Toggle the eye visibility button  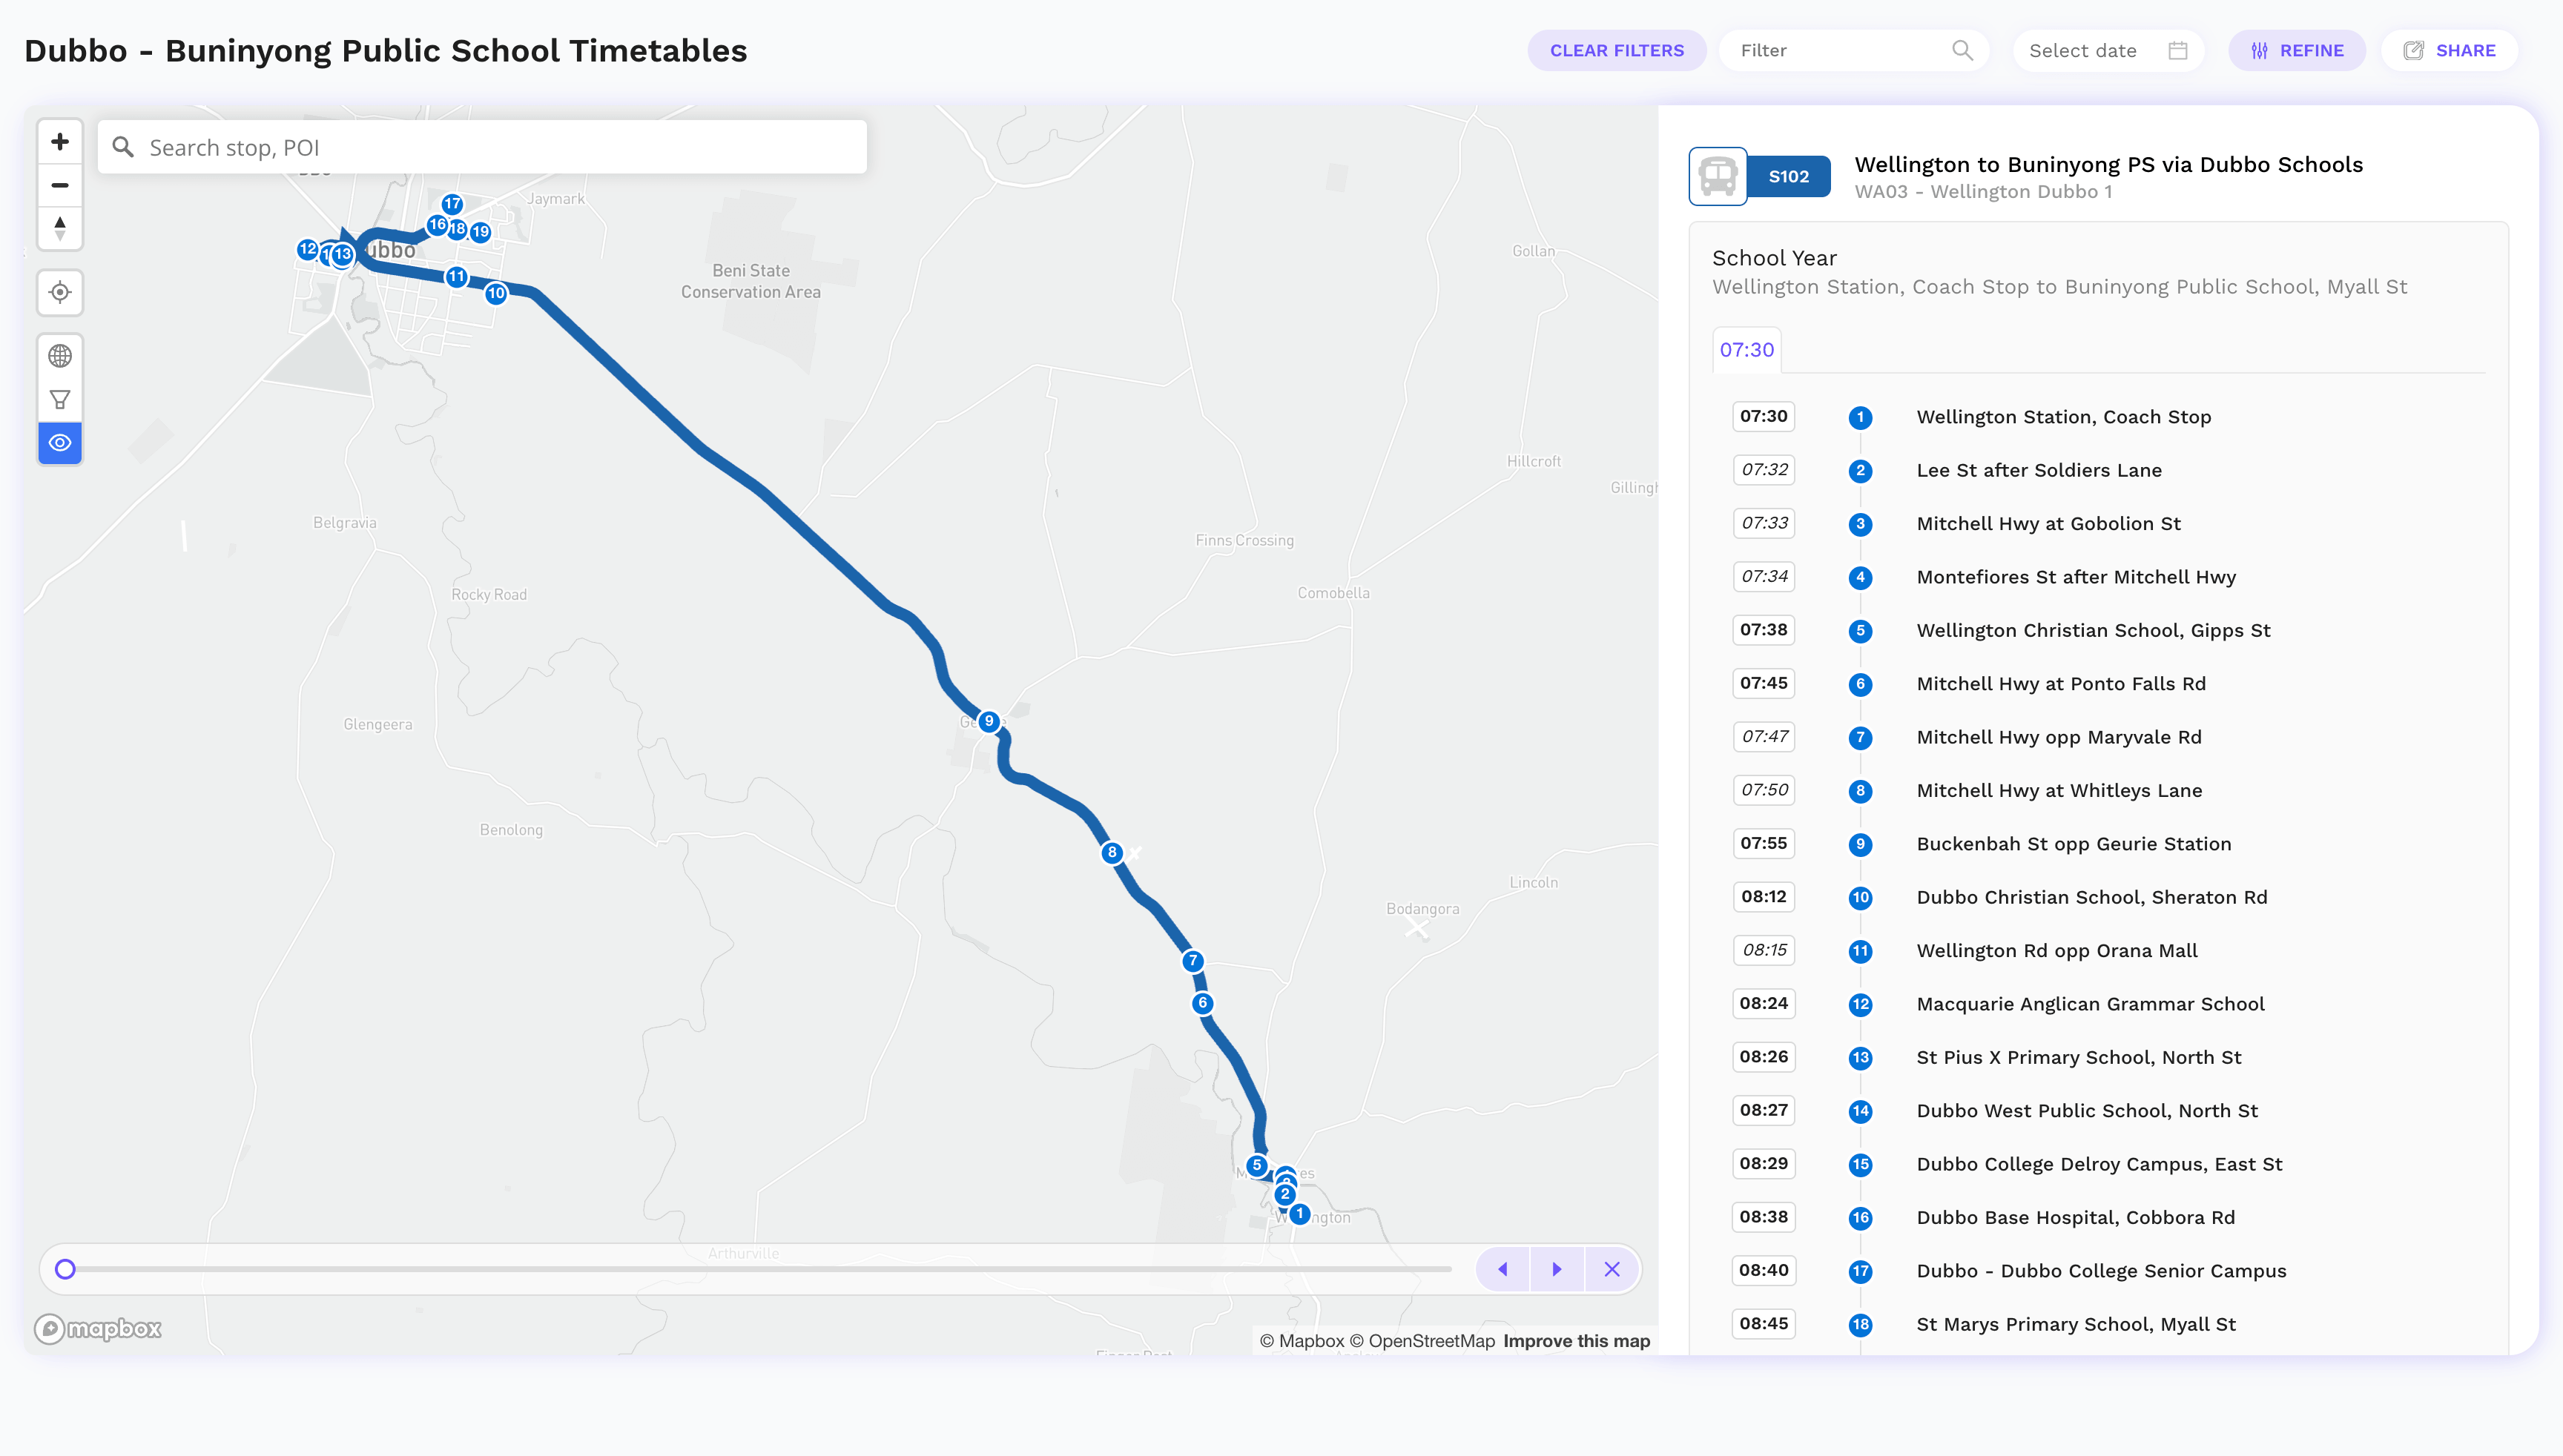pos(60,442)
